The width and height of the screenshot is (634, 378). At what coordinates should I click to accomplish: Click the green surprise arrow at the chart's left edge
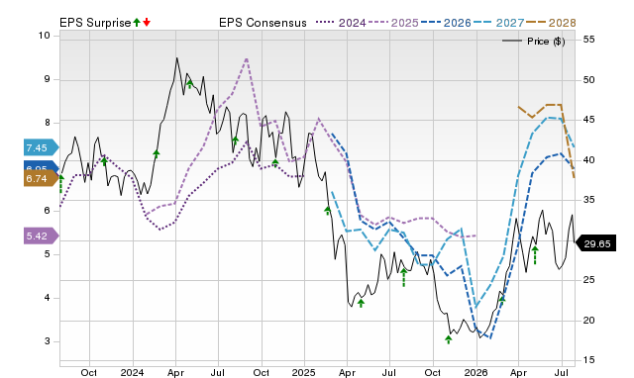tap(61, 184)
